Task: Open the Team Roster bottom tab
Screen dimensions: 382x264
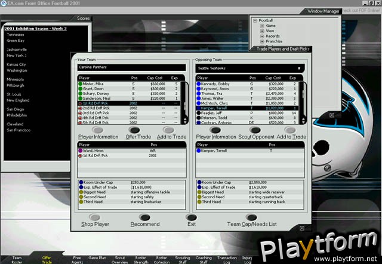Action: [x=17, y=260]
